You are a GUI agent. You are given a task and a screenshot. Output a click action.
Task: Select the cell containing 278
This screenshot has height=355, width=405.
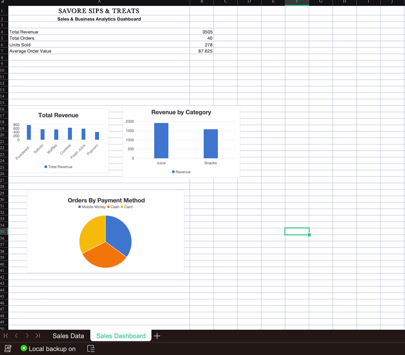pyautogui.click(x=202, y=45)
